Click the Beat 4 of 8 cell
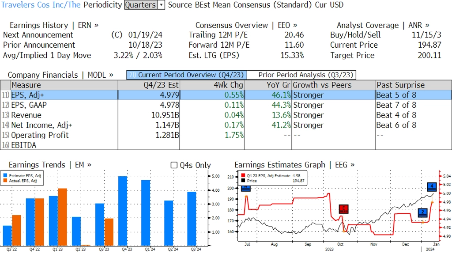This screenshot has width=452, height=254. [x=396, y=115]
